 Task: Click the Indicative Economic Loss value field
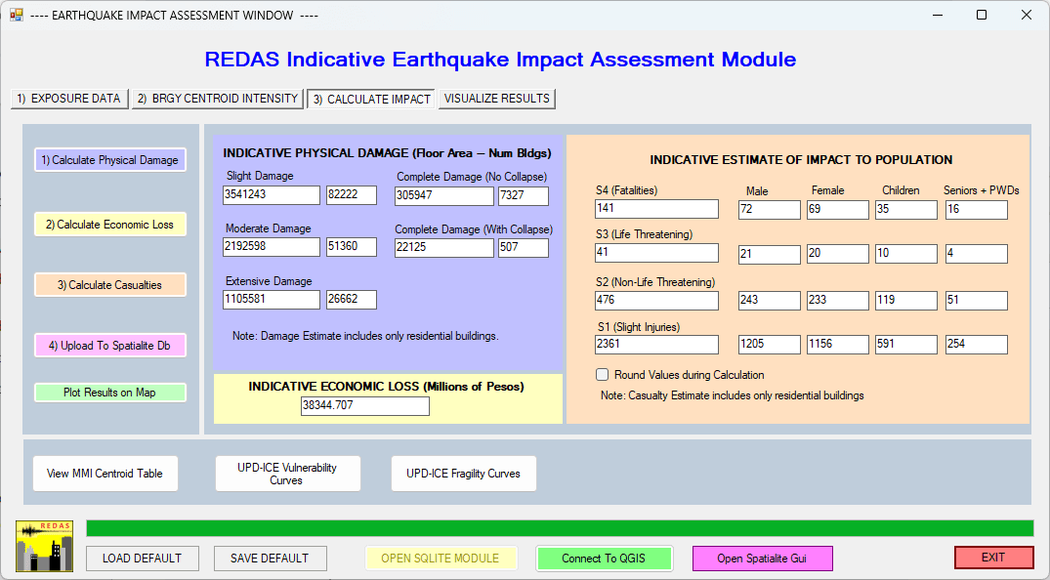click(x=364, y=405)
